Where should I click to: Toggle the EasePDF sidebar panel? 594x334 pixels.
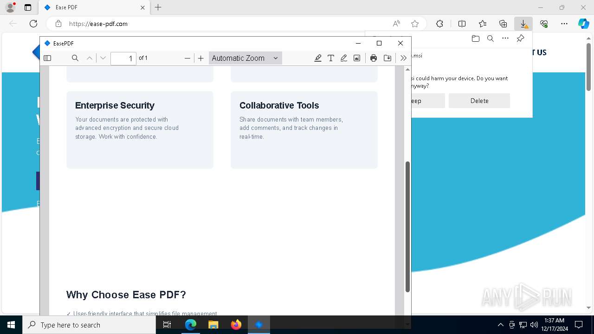47,58
